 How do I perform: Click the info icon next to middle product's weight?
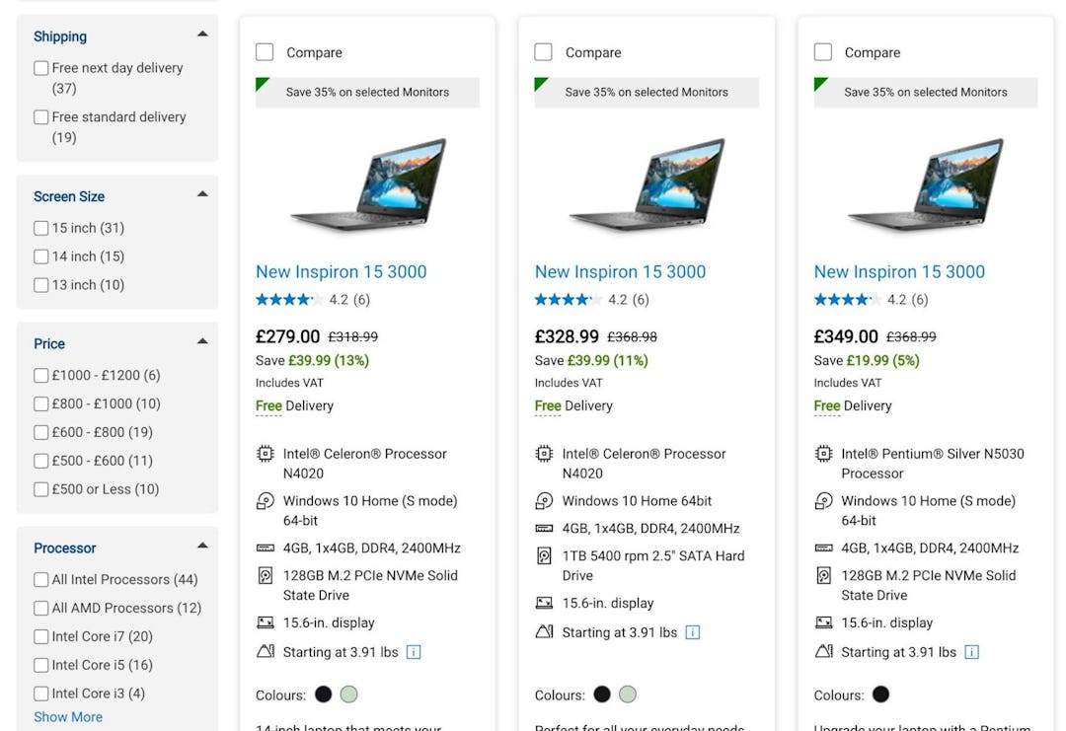pyautogui.click(x=693, y=632)
